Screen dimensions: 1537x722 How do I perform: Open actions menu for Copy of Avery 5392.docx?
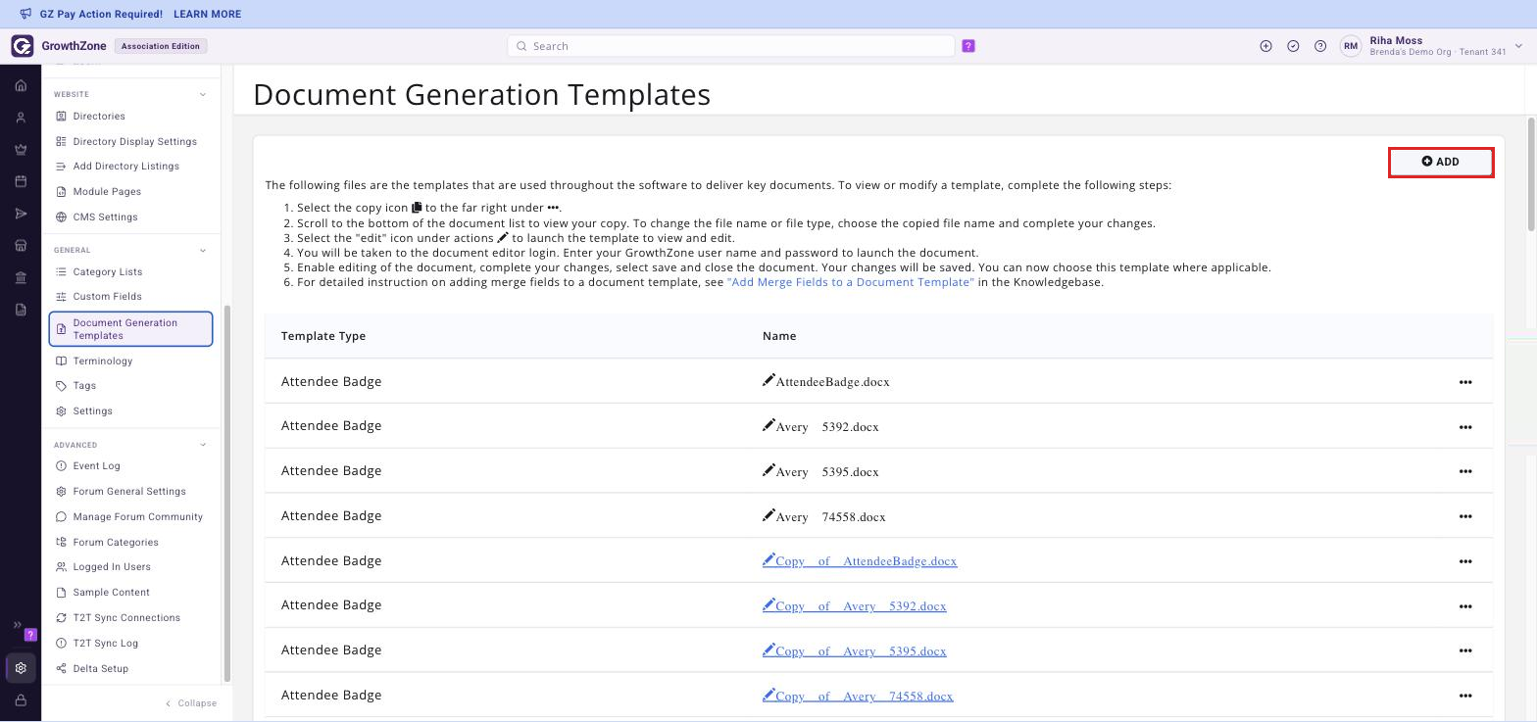(1465, 606)
